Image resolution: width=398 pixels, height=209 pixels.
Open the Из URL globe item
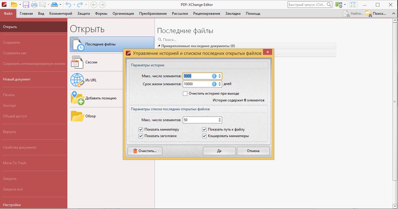(77, 80)
